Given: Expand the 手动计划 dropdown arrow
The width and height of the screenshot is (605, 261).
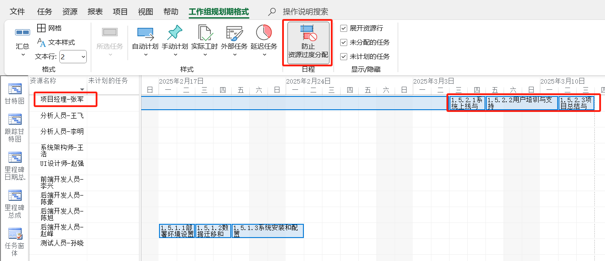Looking at the screenshot, I should [175, 55].
